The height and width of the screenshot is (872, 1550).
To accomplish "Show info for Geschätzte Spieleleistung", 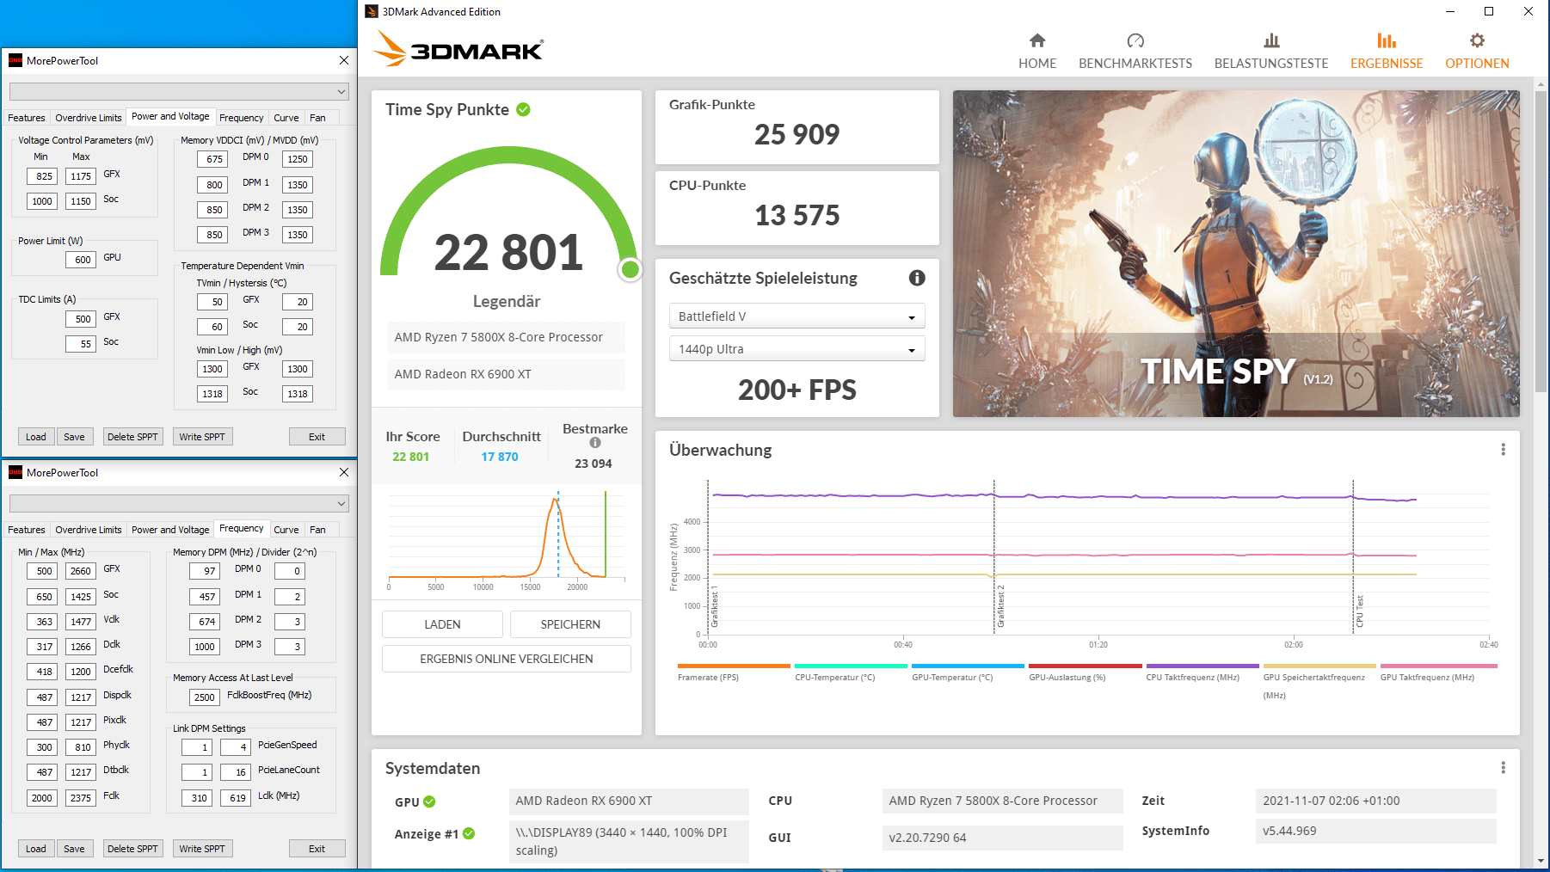I will coord(917,278).
